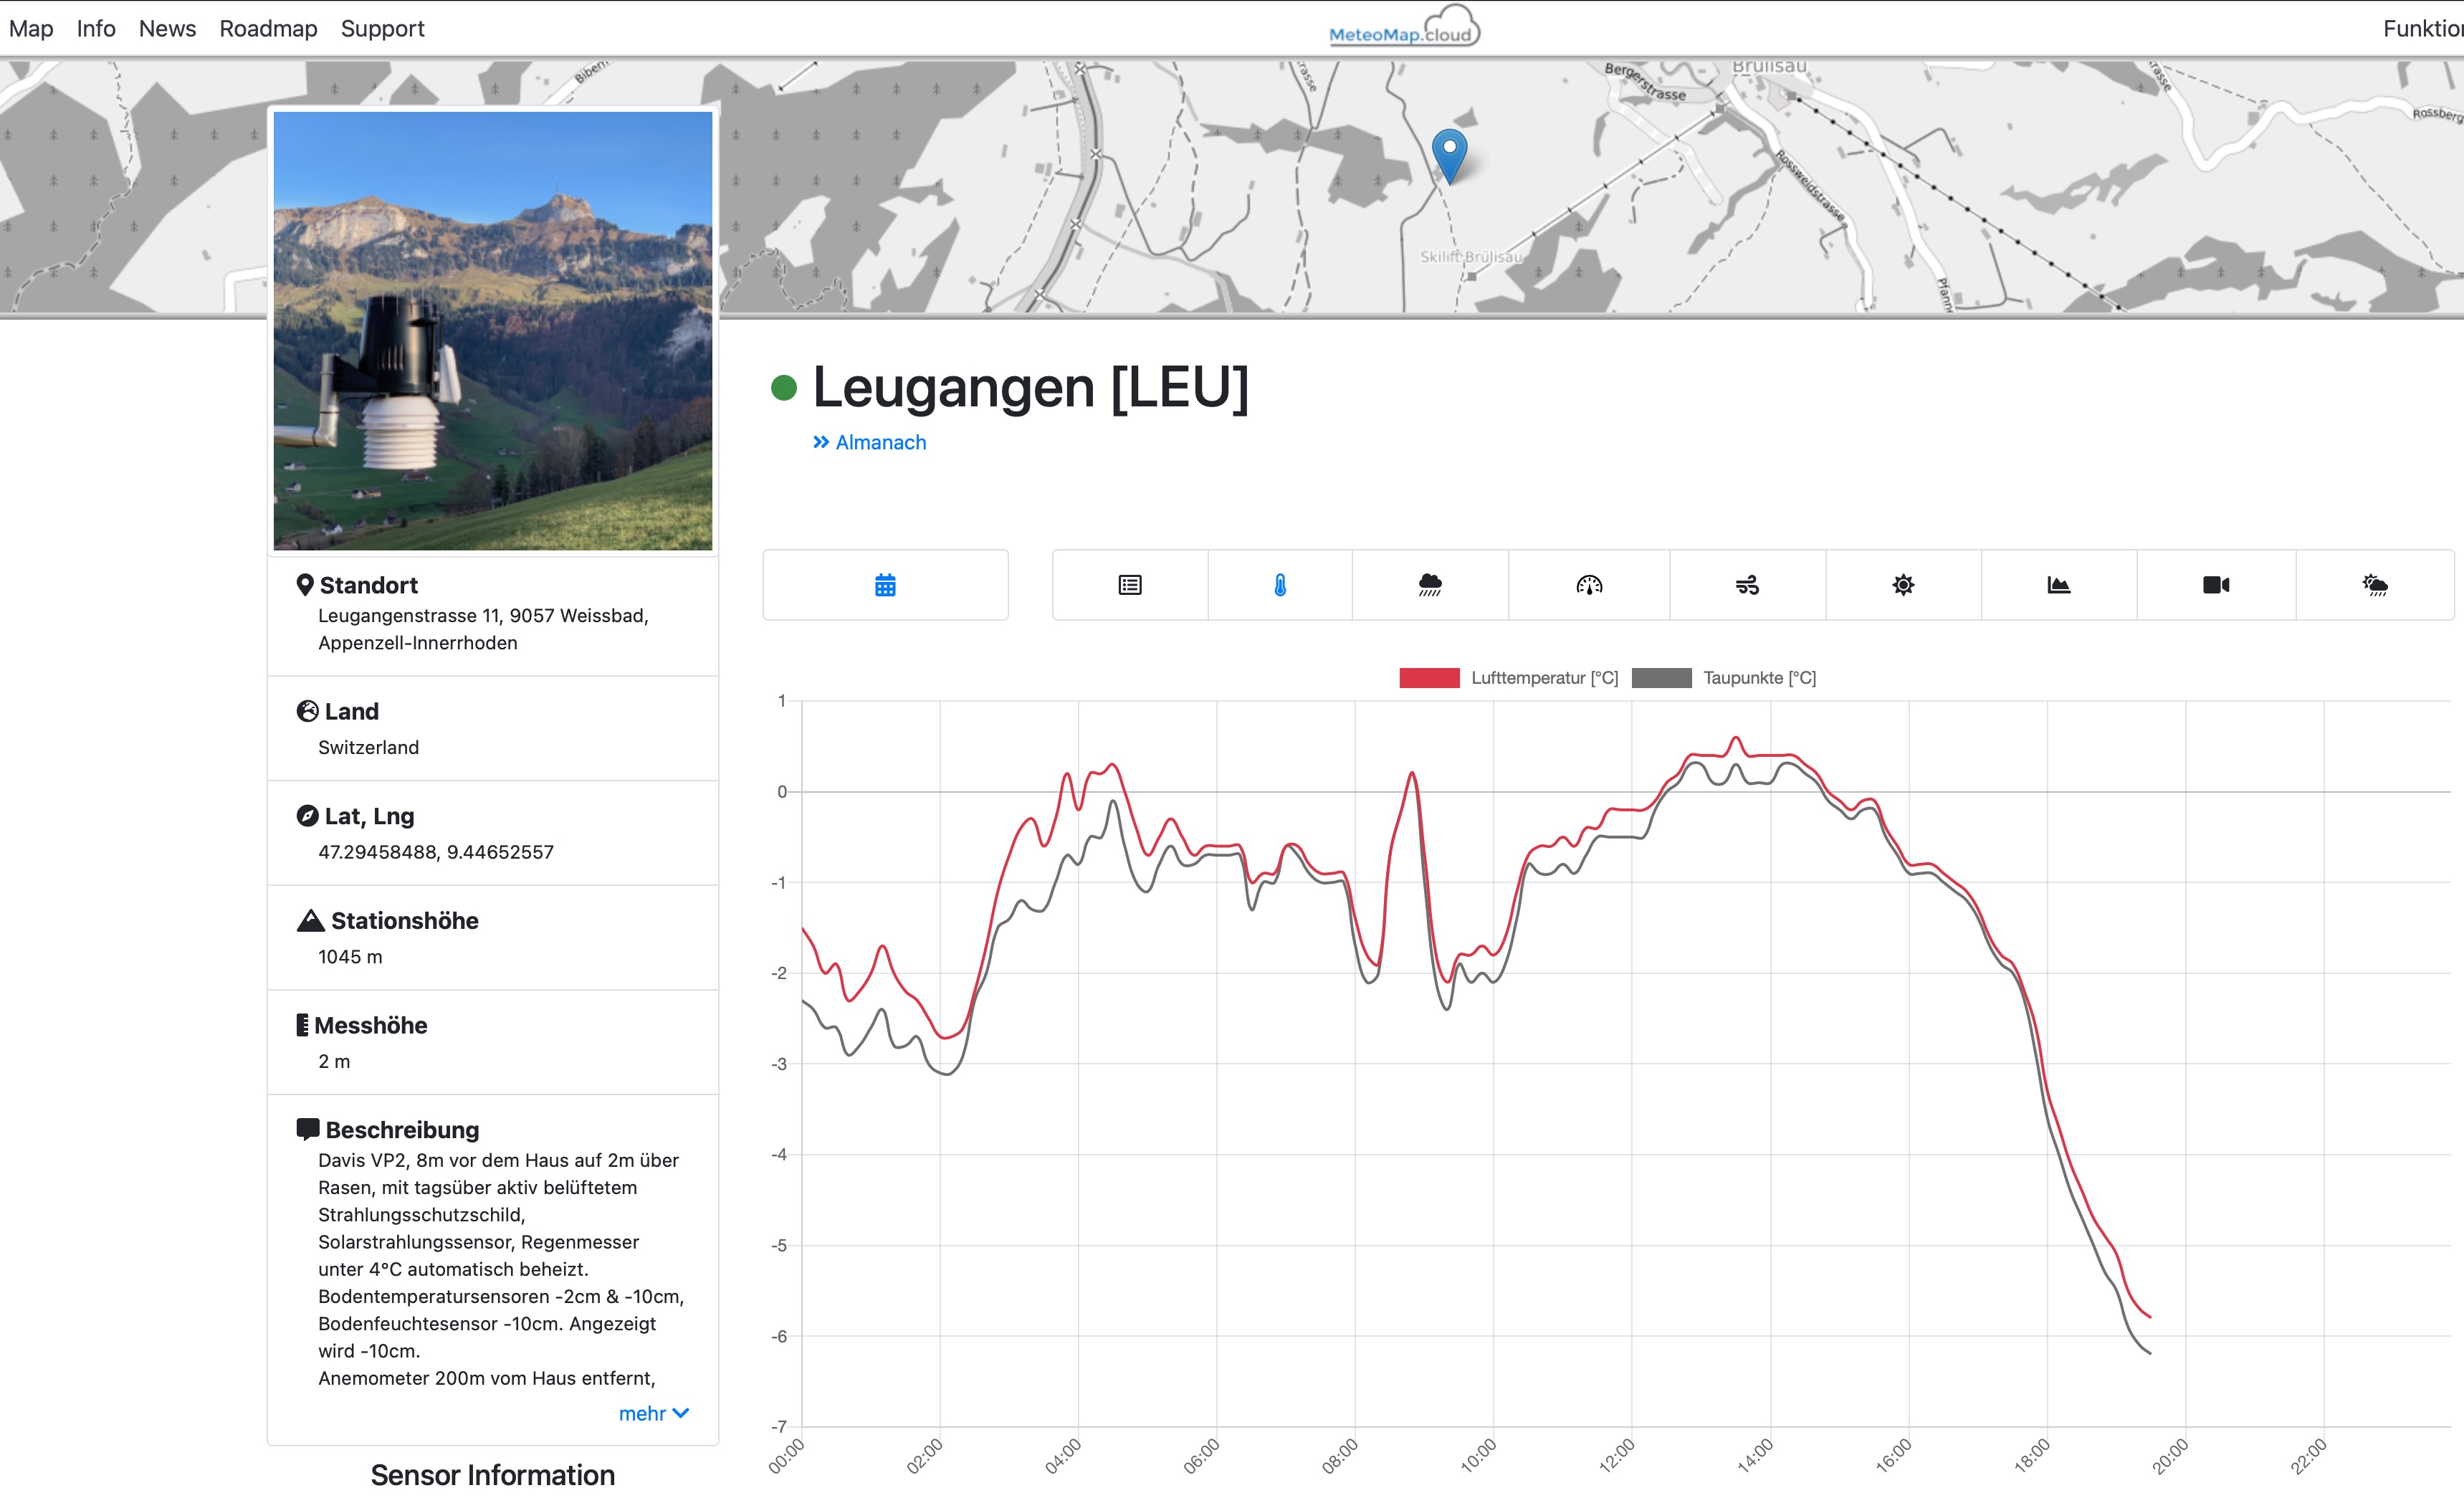This screenshot has height=1498, width=2464.
Task: Open the News menu item
Action: point(167,28)
